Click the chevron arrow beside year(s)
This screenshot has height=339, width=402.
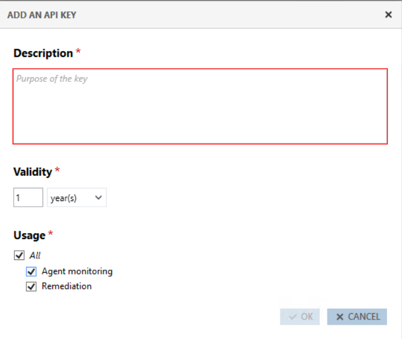pos(98,198)
